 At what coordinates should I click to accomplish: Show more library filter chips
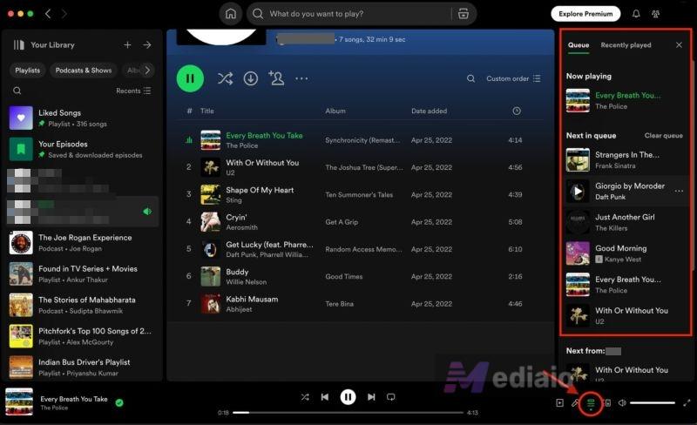pos(147,71)
